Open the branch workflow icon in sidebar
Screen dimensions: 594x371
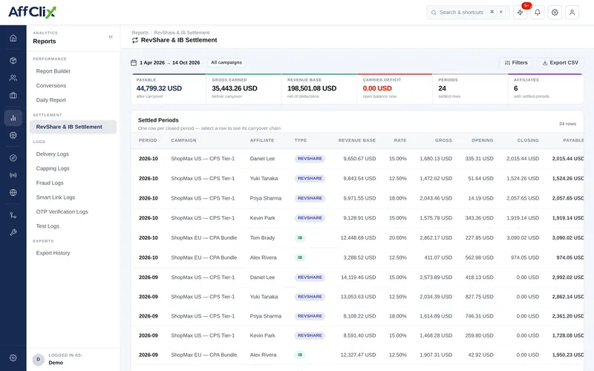(13, 215)
